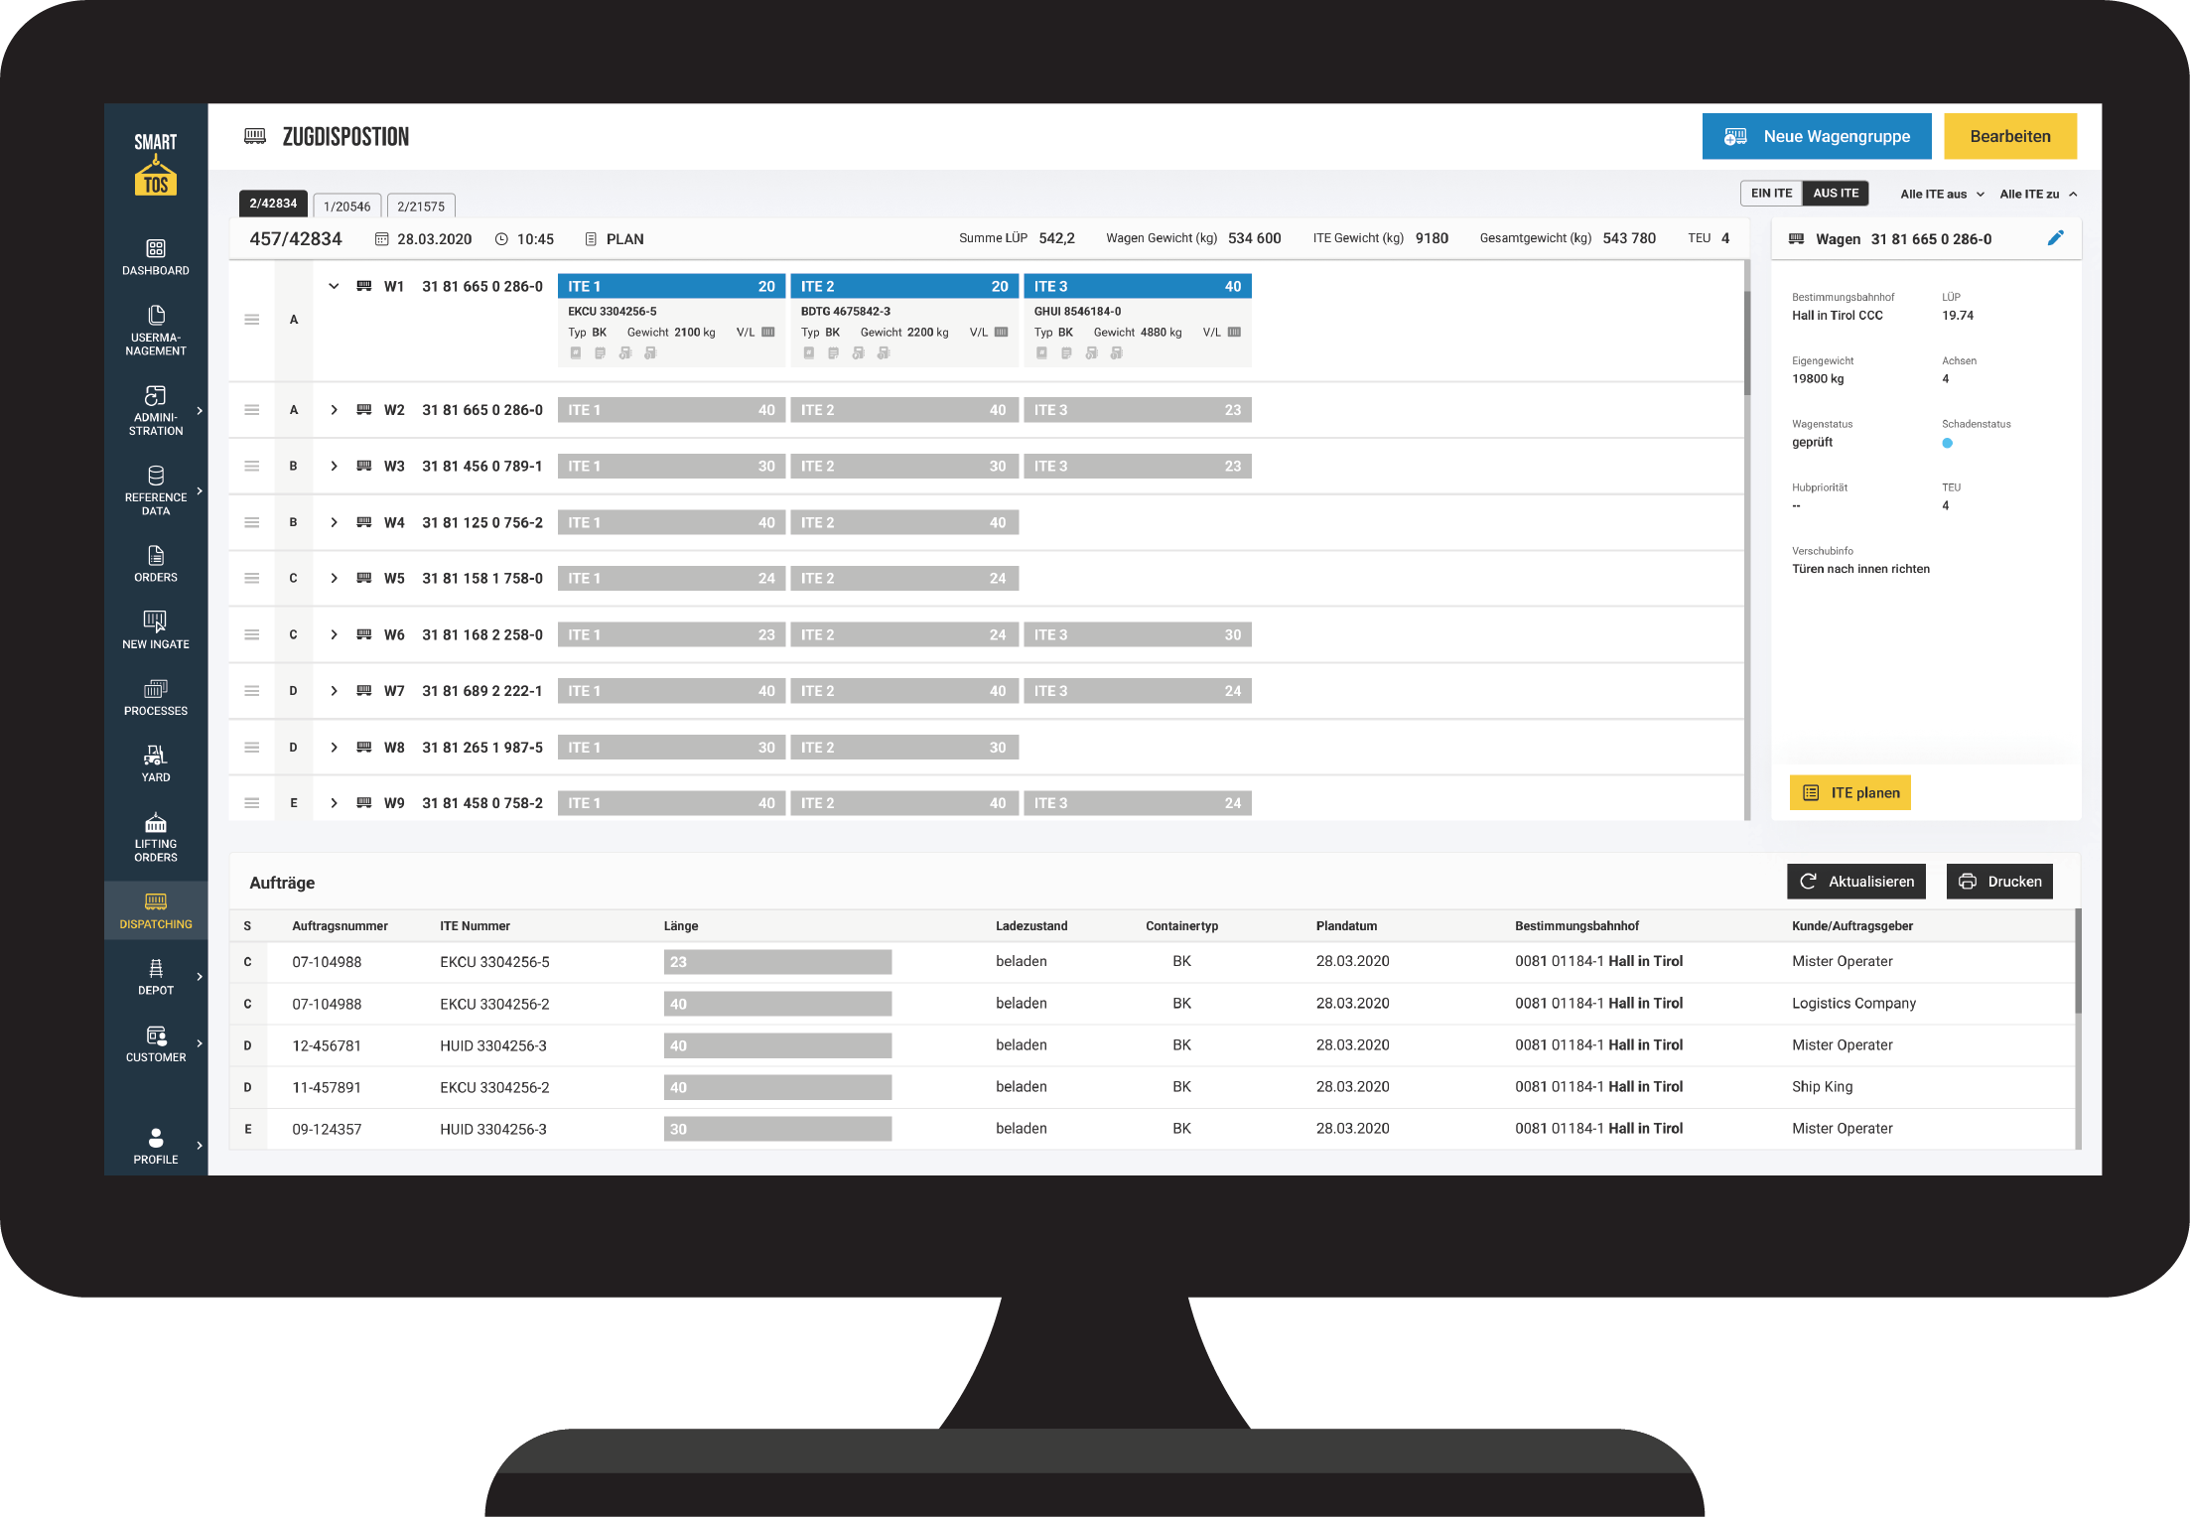Click the pencil edit icon for Wagen

click(2055, 238)
